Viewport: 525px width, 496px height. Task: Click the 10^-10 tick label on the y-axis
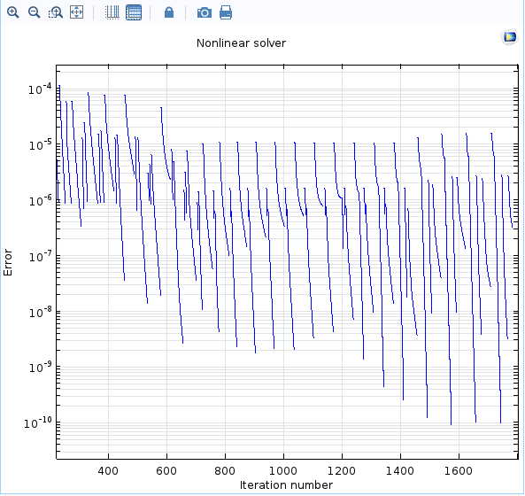(x=38, y=423)
